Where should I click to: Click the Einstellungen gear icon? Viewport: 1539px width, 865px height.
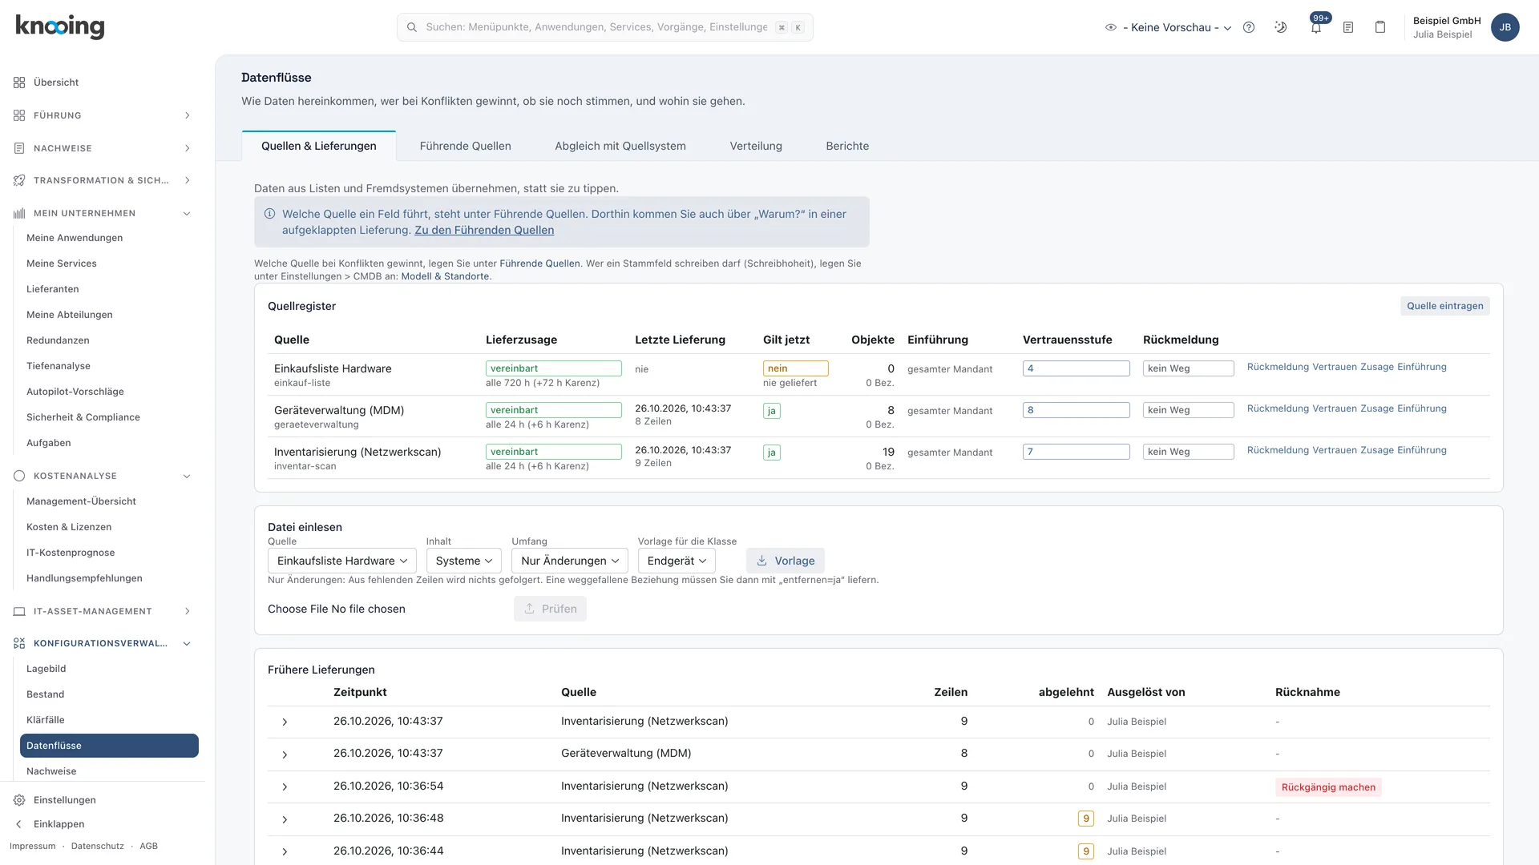tap(19, 800)
